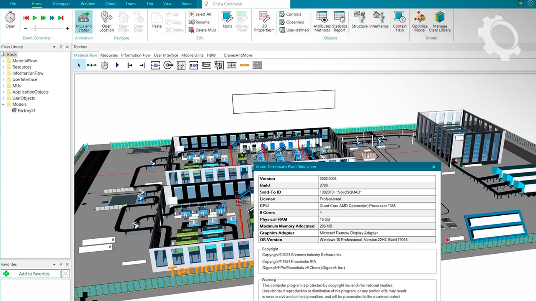Click Add to Favorites button
This screenshot has width=536, height=301.
pyautogui.click(x=31, y=274)
